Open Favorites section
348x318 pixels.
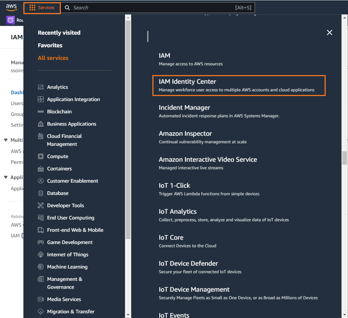click(50, 45)
